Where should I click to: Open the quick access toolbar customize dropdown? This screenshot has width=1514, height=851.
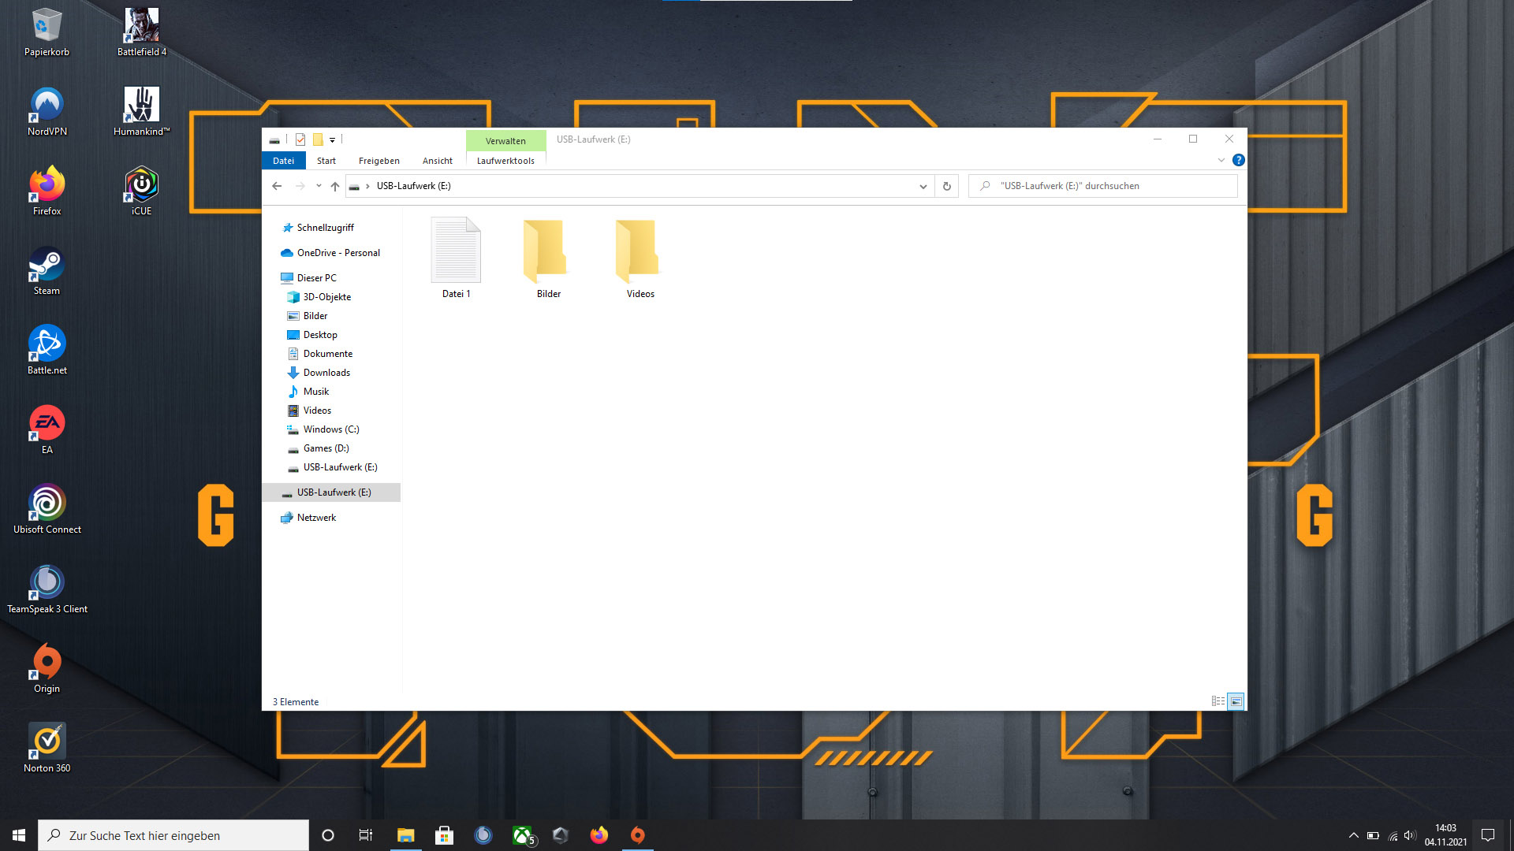pyautogui.click(x=332, y=140)
